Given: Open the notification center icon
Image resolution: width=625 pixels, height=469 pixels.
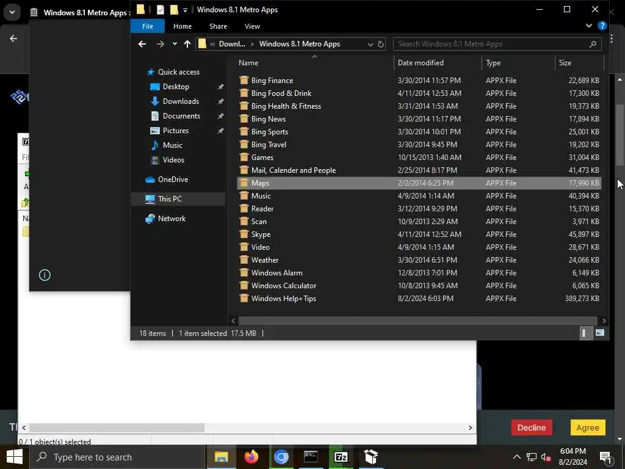Looking at the screenshot, I should 605,457.
